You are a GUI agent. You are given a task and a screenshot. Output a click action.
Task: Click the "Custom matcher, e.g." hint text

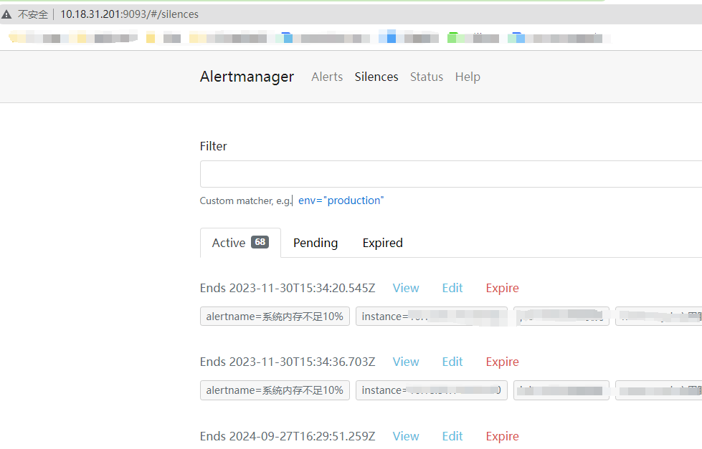click(x=245, y=201)
